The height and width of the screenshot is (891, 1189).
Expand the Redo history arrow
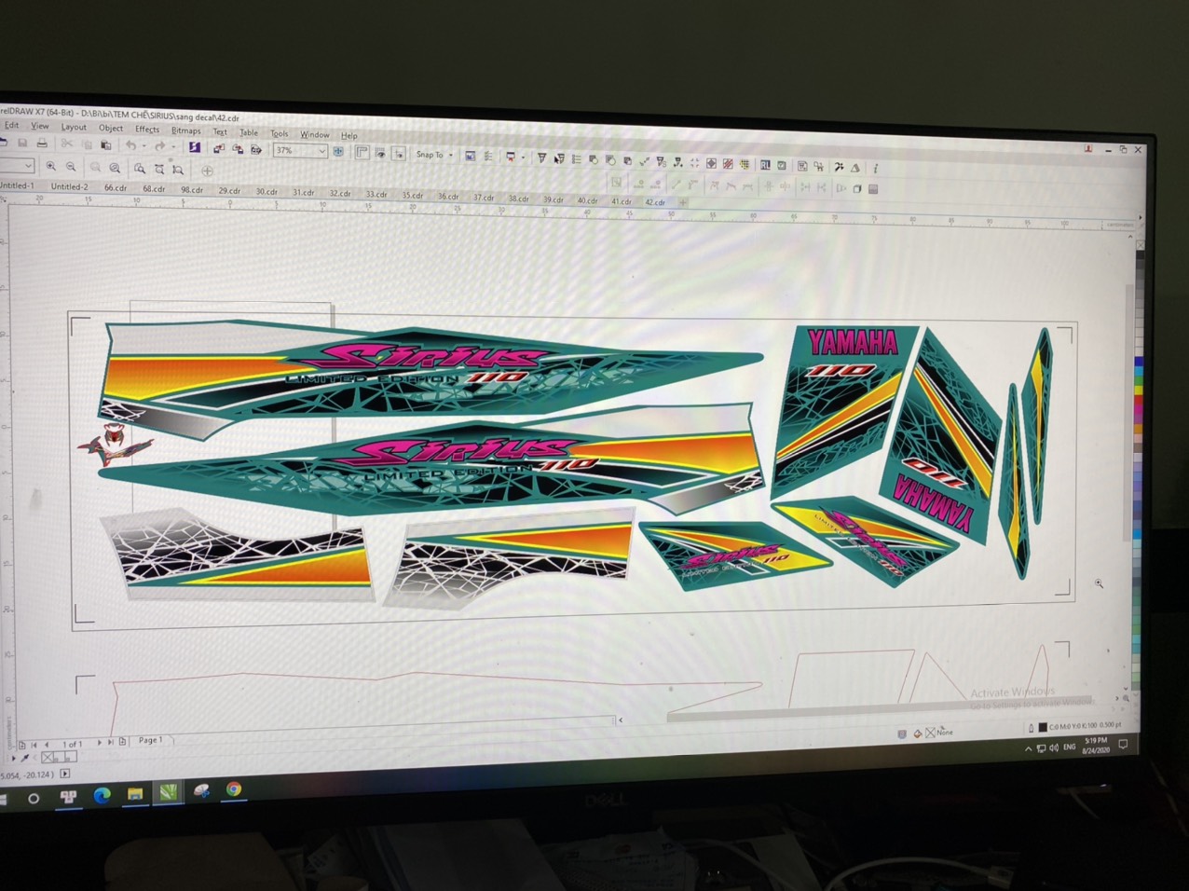coord(173,147)
